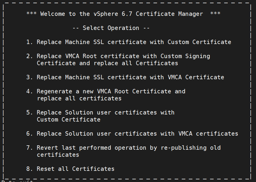Image resolution: width=256 pixels, height=182 pixels.
Task: Select option 6 "Replace Solution user certificates with VMCA certificates"
Action: [132, 134]
